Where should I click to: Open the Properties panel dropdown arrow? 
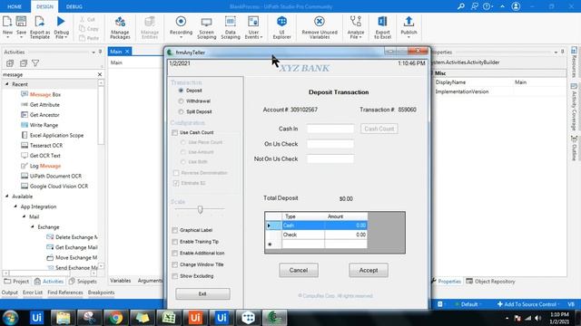pos(556,53)
